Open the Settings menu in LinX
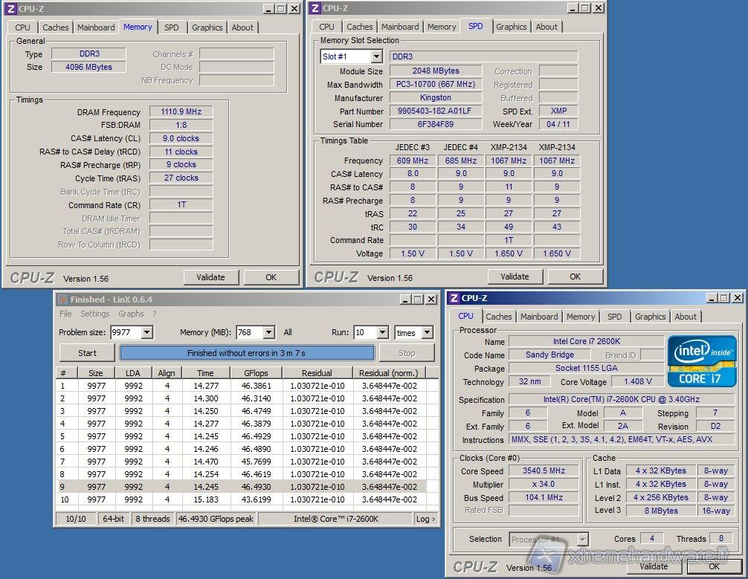 tap(95, 314)
